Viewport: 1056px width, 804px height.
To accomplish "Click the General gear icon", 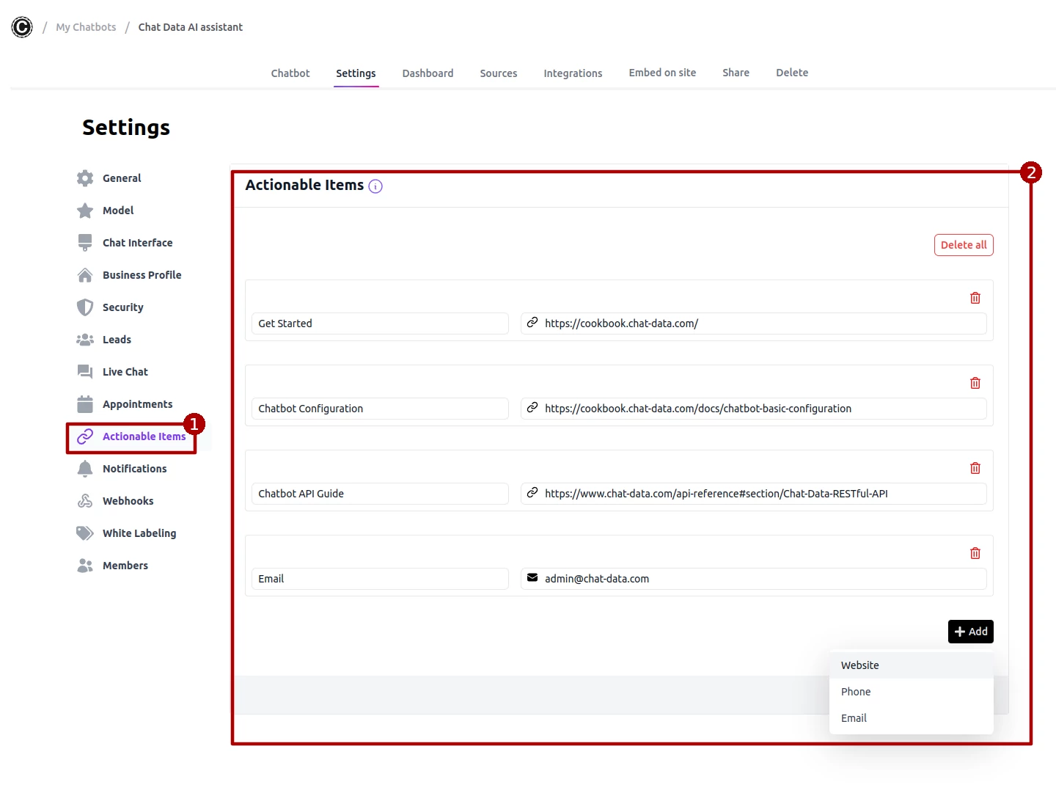I will (x=85, y=178).
